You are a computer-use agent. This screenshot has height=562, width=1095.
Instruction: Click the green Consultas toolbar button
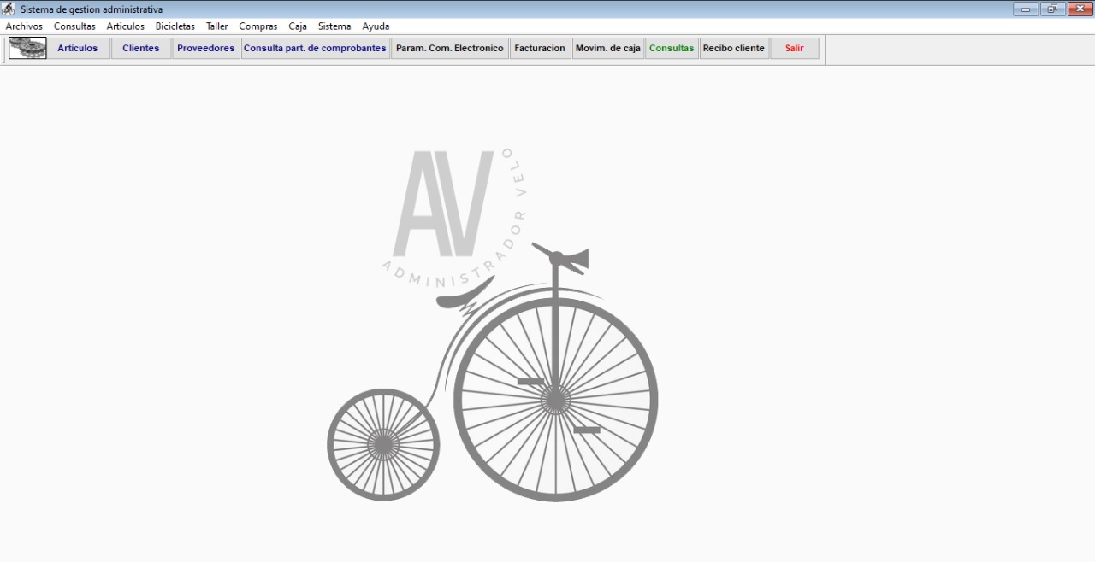coord(672,49)
